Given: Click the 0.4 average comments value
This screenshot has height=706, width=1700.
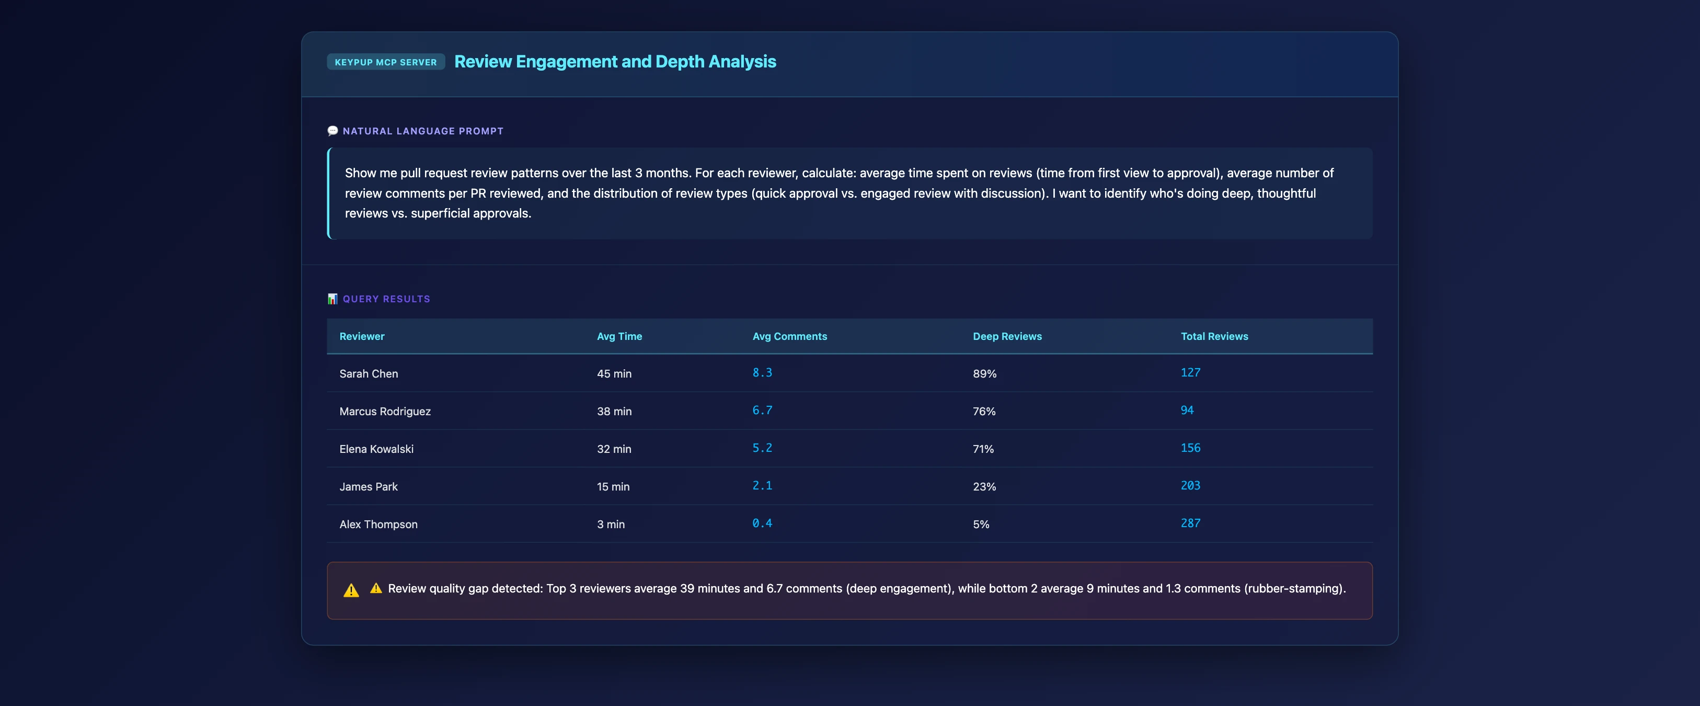Looking at the screenshot, I should [x=762, y=523].
